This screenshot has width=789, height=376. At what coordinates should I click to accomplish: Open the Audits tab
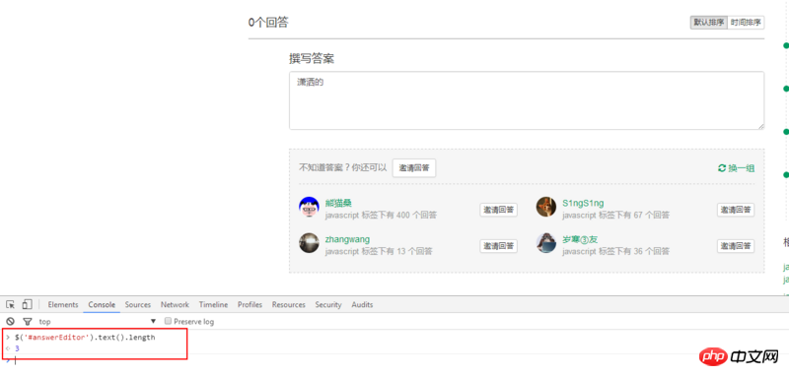click(x=362, y=305)
